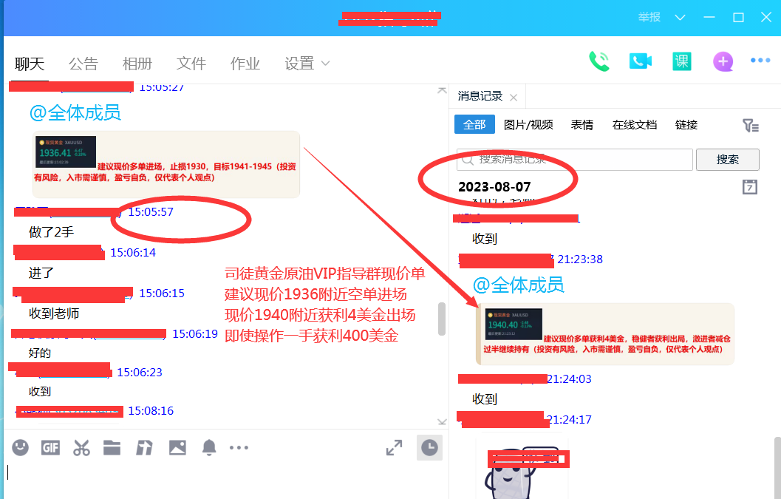
Task: Select the 图片/视频 filter
Action: [x=528, y=125]
